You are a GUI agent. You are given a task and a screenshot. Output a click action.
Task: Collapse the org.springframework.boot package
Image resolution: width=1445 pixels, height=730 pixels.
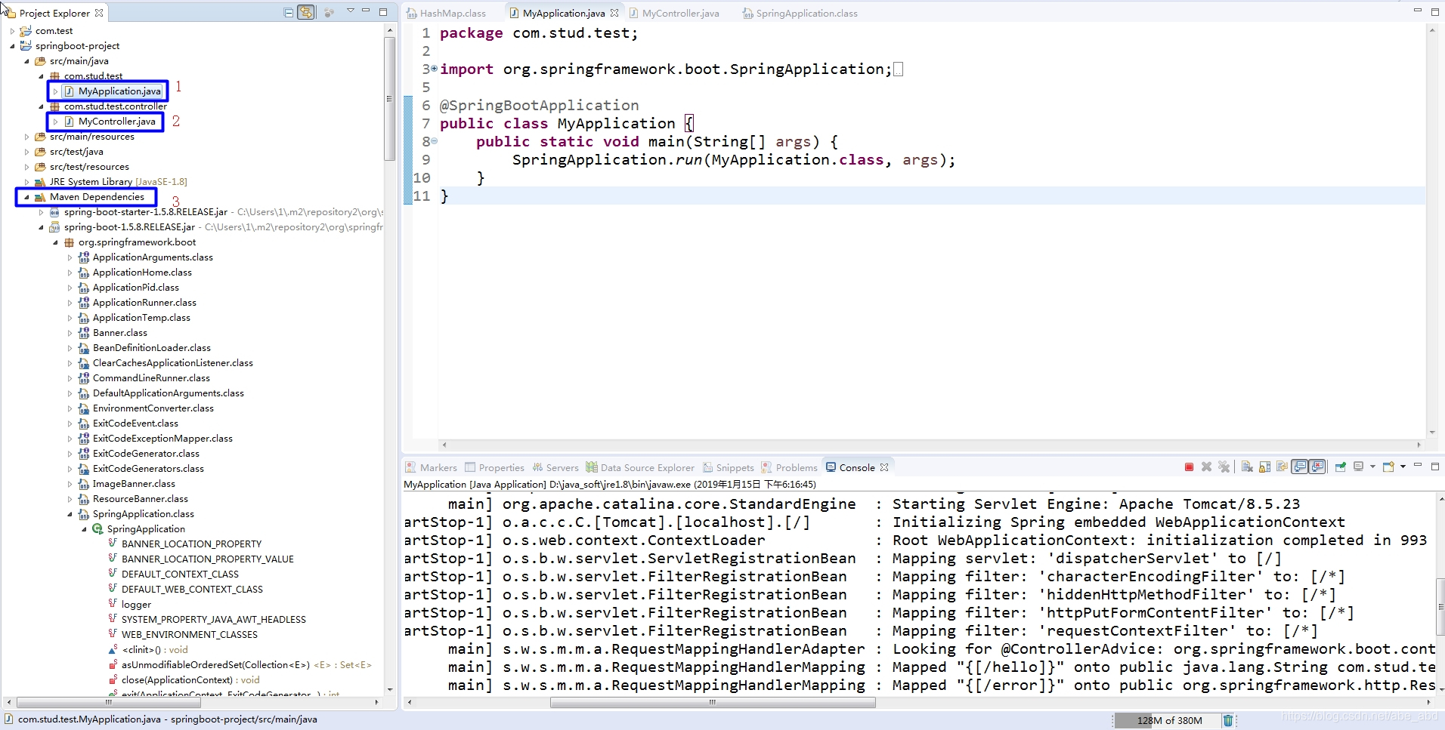[x=55, y=242]
